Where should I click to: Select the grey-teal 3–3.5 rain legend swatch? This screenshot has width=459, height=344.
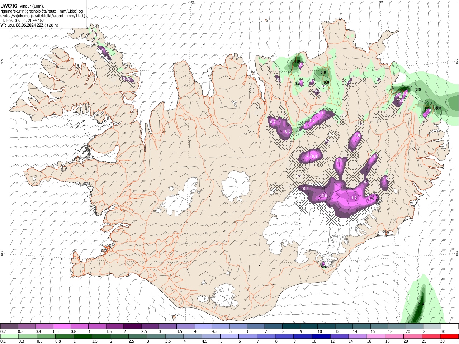156,336
